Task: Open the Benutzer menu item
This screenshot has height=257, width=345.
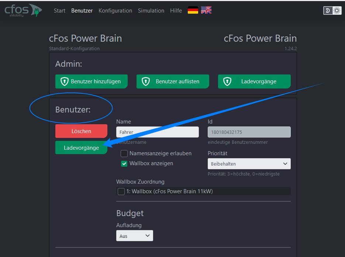Action: click(82, 11)
